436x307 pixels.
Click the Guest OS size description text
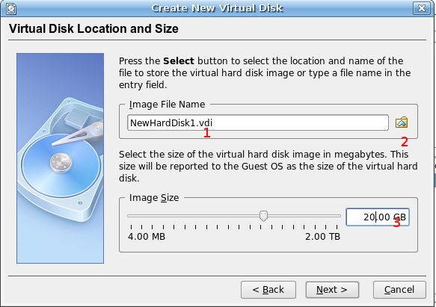pos(268,166)
